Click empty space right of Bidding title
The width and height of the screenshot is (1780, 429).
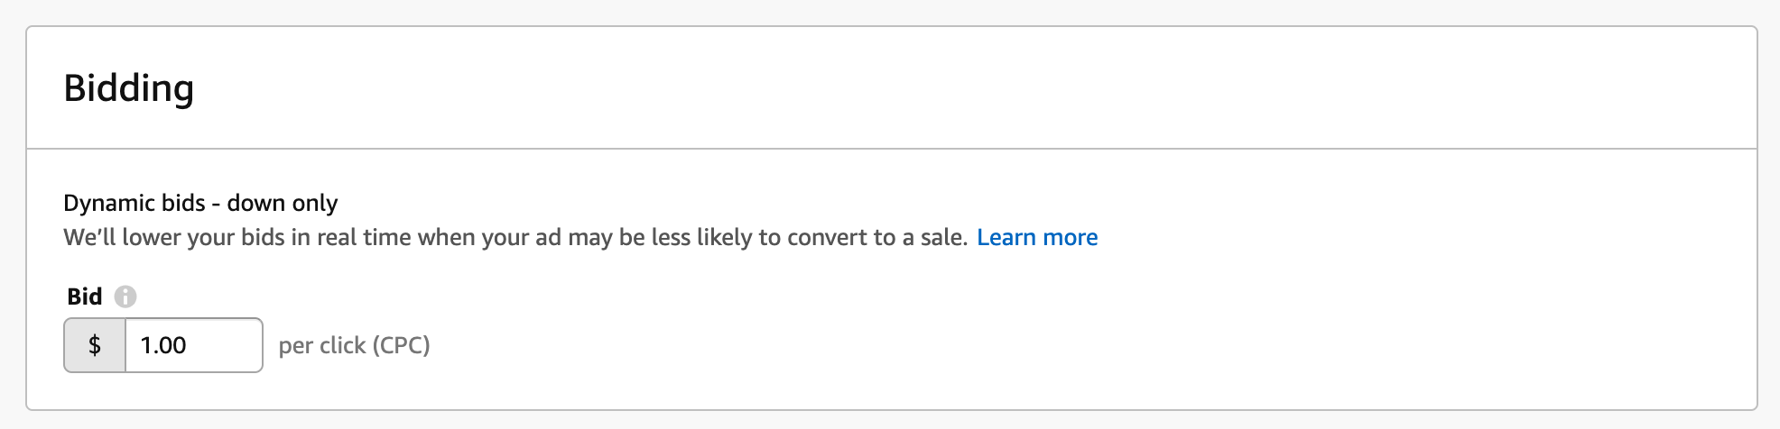pos(903,88)
